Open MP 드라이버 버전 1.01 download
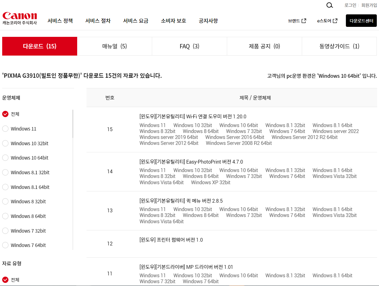The image size is (379, 286). pyautogui.click(x=186, y=267)
